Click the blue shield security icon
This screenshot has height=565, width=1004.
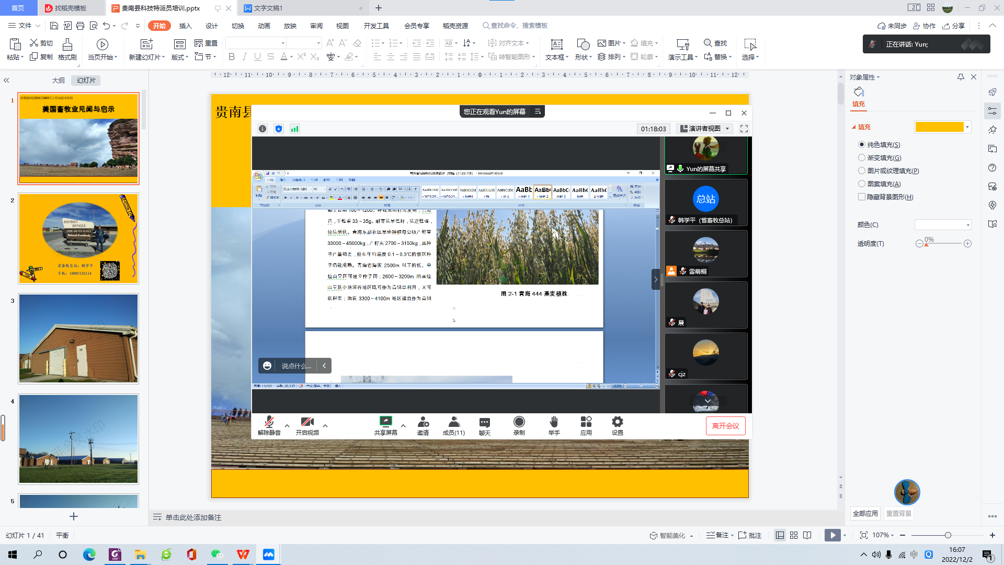point(279,129)
